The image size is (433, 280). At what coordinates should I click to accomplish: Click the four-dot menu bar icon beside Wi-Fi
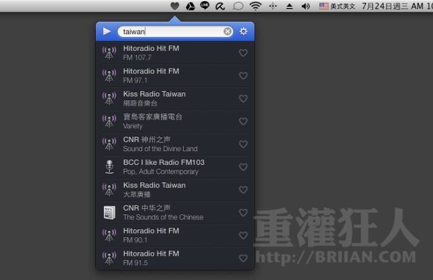(x=273, y=6)
